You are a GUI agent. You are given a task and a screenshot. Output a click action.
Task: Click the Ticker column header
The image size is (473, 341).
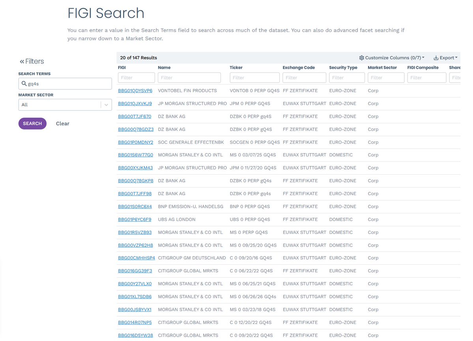click(x=236, y=68)
